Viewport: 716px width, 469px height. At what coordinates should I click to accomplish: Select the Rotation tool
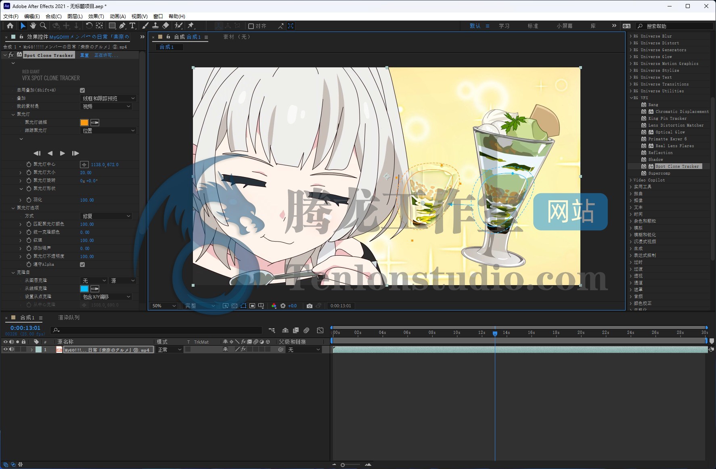[89, 26]
